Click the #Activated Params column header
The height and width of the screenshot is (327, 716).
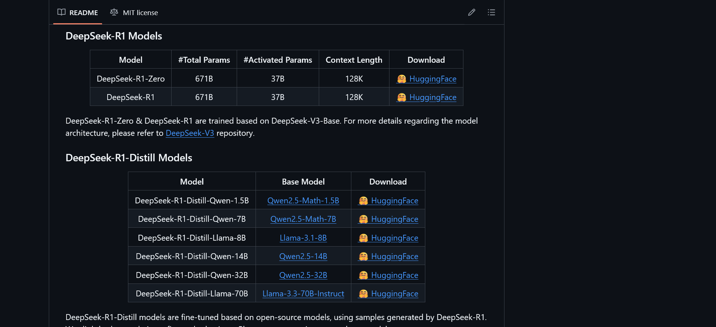tap(278, 60)
